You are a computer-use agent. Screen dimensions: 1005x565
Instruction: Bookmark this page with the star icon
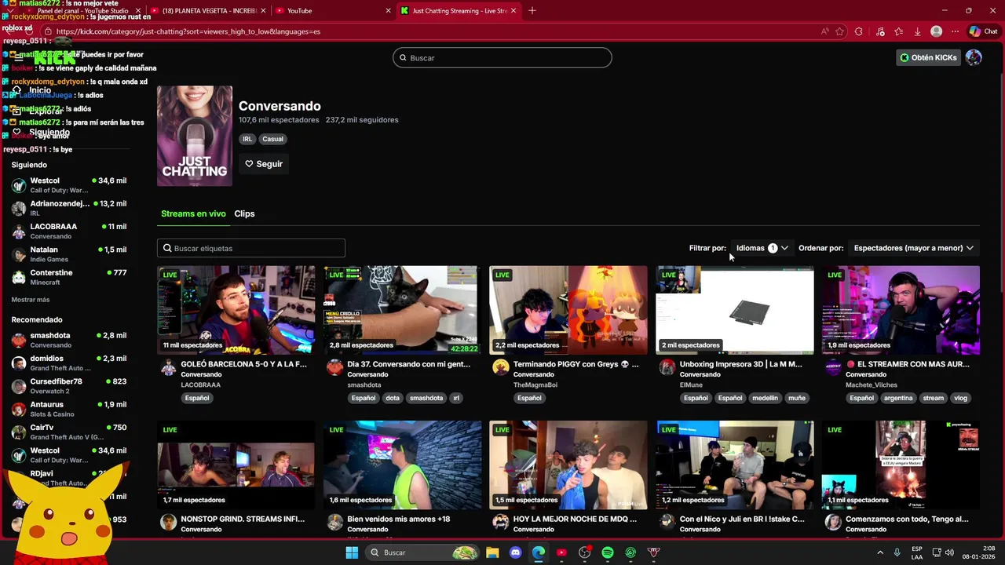[840, 31]
